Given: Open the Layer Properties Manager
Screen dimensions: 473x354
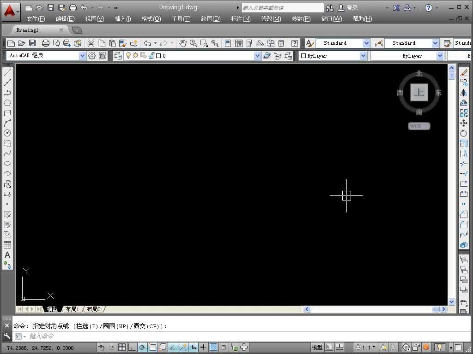Looking at the screenshot, I should [118, 56].
